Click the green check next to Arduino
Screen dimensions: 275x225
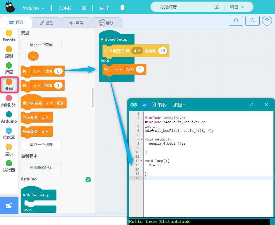click(x=88, y=180)
